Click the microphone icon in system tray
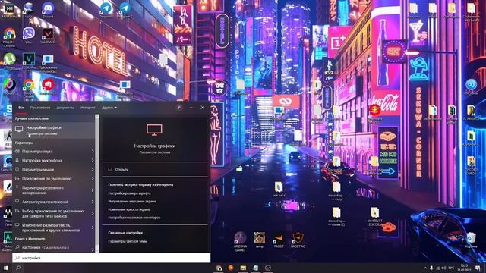 click(x=431, y=268)
